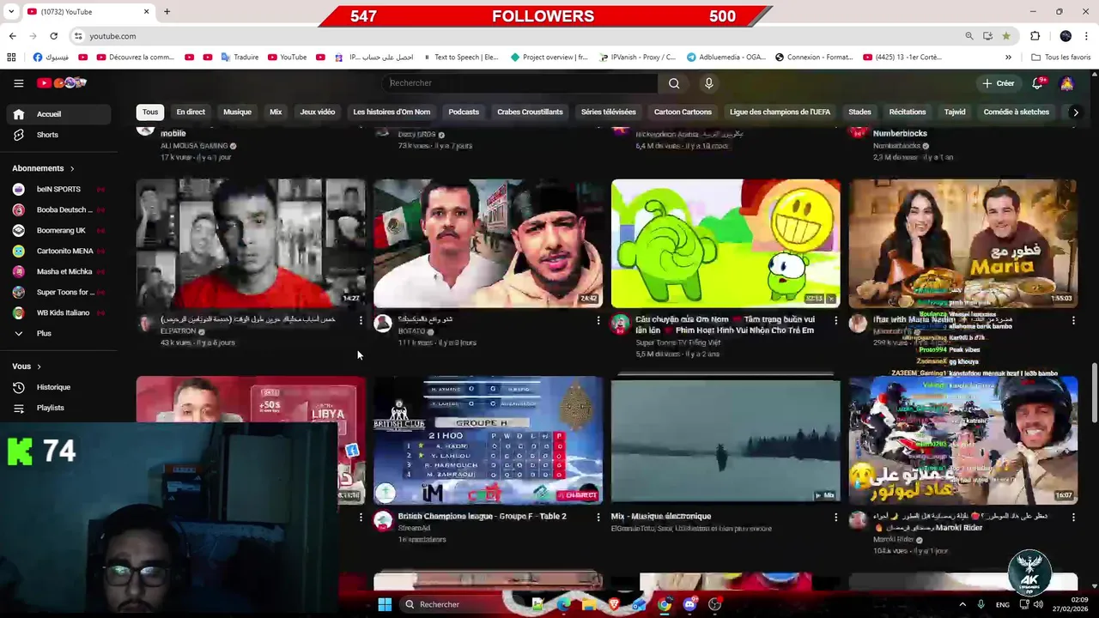Expand Plus to show more subscriptions
Viewport: 1099px width, 618px height.
coord(58,333)
